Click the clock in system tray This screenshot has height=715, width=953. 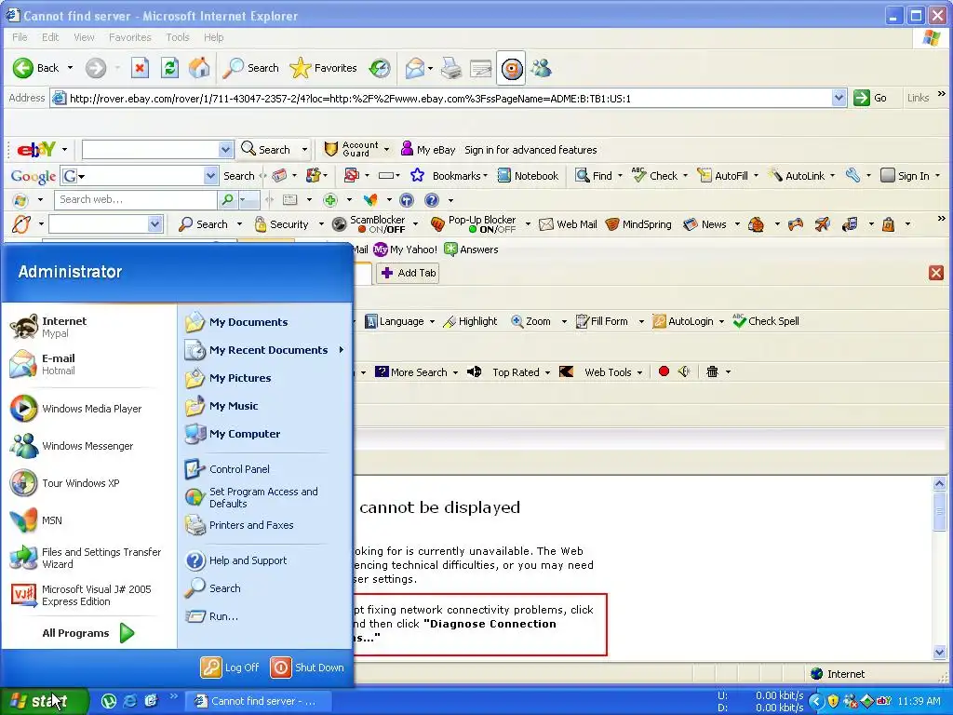919,701
